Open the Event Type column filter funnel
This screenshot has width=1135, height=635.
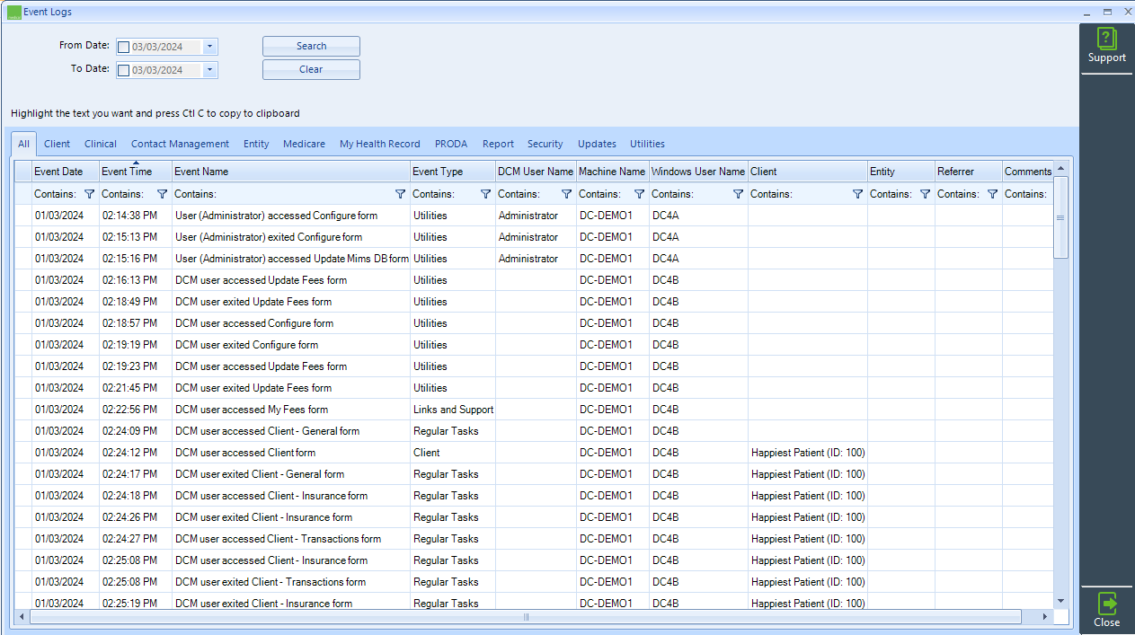click(x=484, y=193)
